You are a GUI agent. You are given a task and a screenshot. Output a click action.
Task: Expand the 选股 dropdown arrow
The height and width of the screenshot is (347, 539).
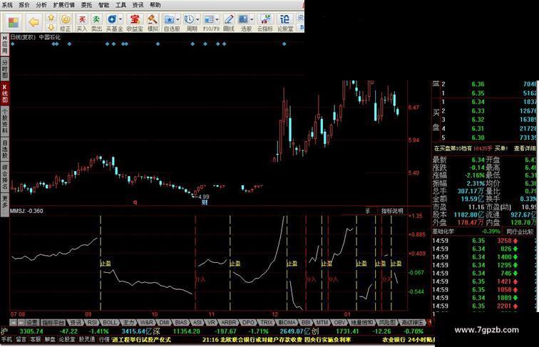(252, 19)
